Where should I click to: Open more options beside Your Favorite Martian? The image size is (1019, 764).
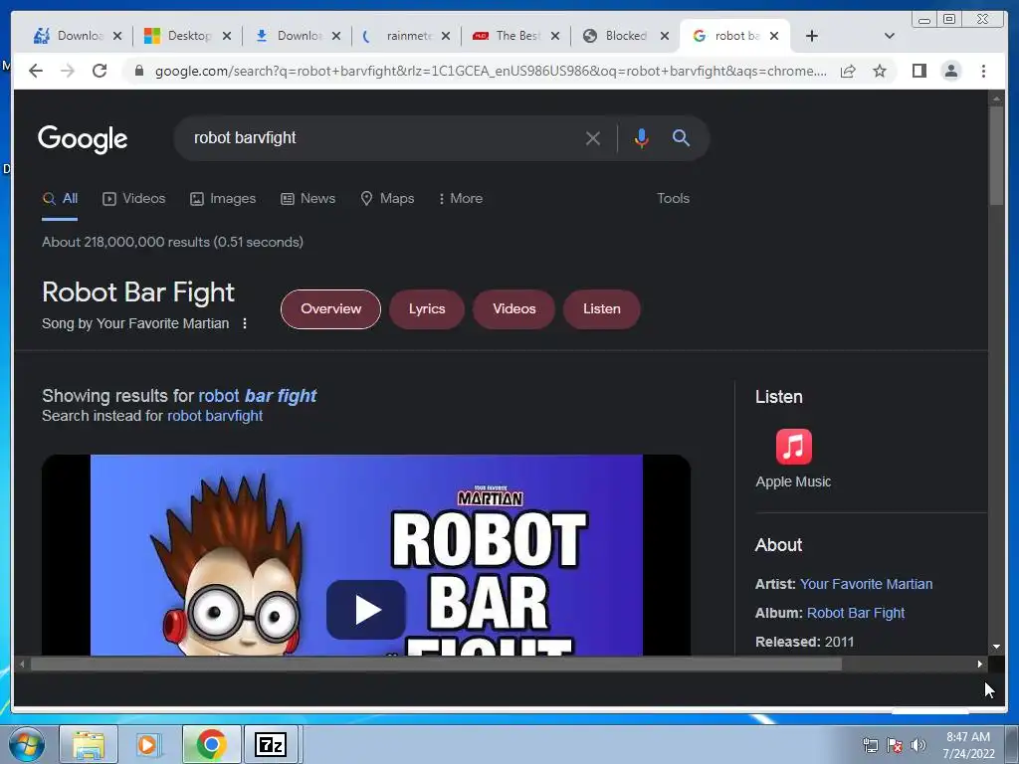tap(245, 323)
